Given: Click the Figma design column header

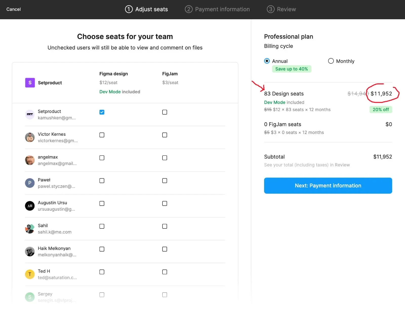Looking at the screenshot, I should click(114, 74).
